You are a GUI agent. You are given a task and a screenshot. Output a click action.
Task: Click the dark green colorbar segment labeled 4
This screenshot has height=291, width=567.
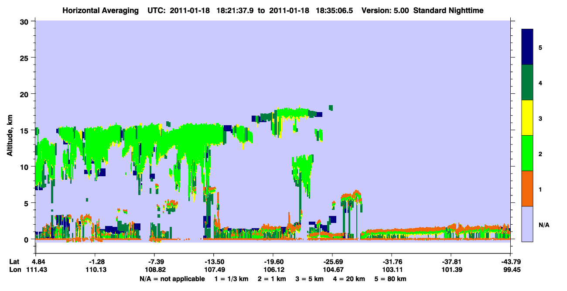point(528,82)
